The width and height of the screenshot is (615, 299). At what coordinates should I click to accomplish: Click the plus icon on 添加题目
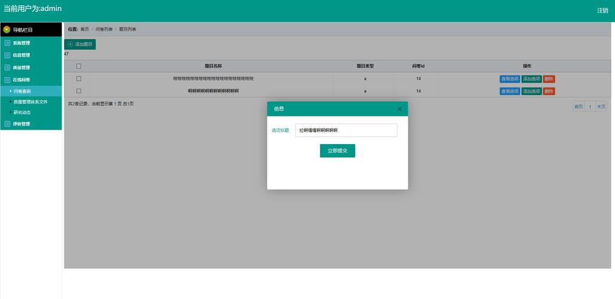70,44
